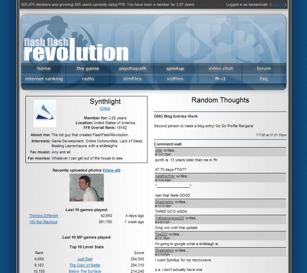Click the Comment wall heading
Viewport: 307px width, 273px height.
[x=167, y=144]
